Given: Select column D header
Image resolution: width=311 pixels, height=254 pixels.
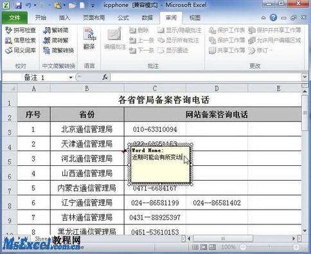Looking at the screenshot, I should pos(217,88).
